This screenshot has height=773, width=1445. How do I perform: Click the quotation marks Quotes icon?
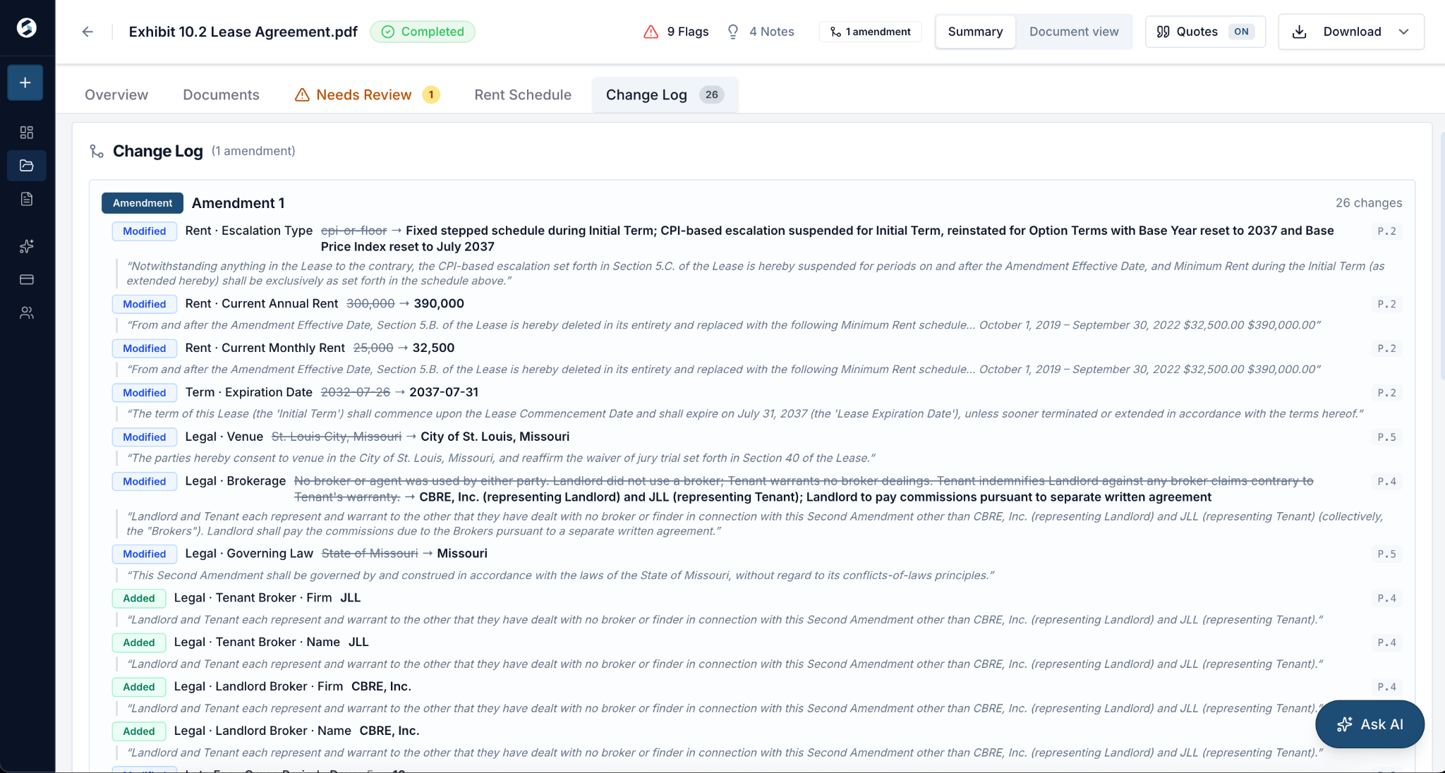(x=1163, y=32)
